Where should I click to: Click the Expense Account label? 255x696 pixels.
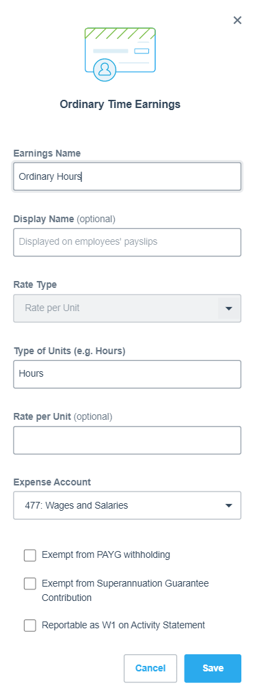point(52,482)
